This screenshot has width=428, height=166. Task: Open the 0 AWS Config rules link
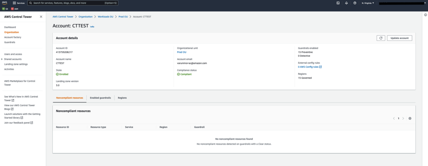(x=310, y=67)
